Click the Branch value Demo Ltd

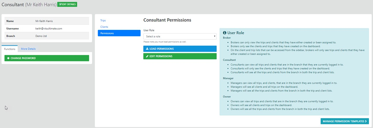41,36
